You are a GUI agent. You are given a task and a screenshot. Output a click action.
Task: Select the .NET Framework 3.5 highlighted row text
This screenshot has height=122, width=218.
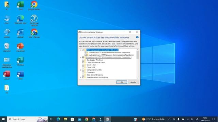click(x=103, y=50)
